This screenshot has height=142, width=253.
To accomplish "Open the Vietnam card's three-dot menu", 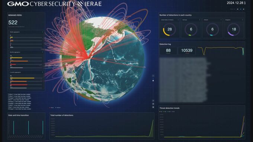I will click(x=221, y=20).
